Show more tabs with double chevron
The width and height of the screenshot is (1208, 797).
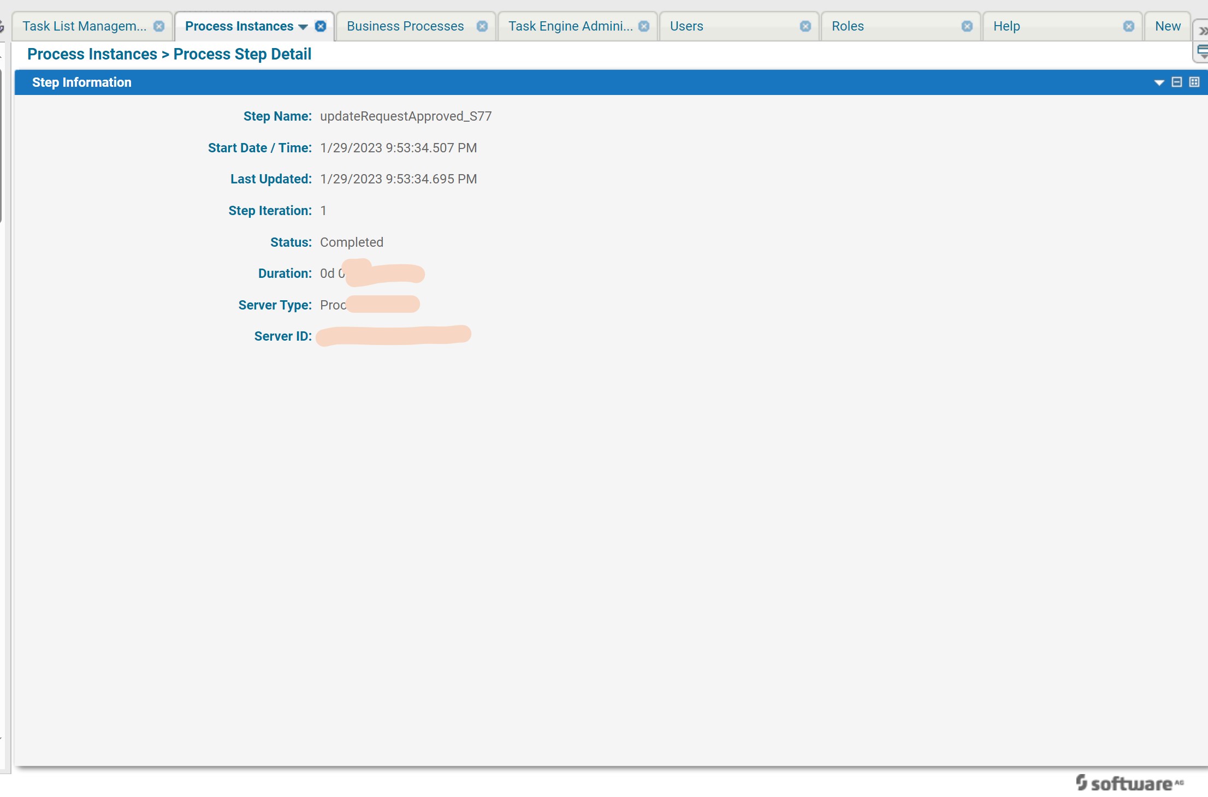[1203, 31]
